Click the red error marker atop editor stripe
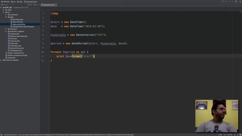The height and width of the screenshot is (136, 242). 241,12
